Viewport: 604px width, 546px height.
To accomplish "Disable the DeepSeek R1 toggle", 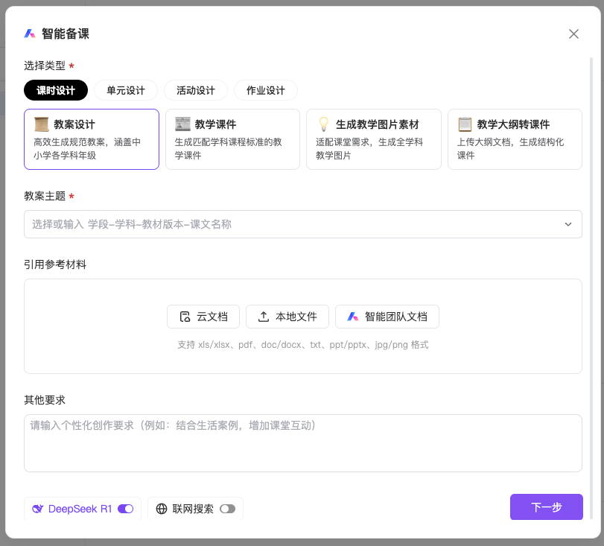I will (126, 509).
